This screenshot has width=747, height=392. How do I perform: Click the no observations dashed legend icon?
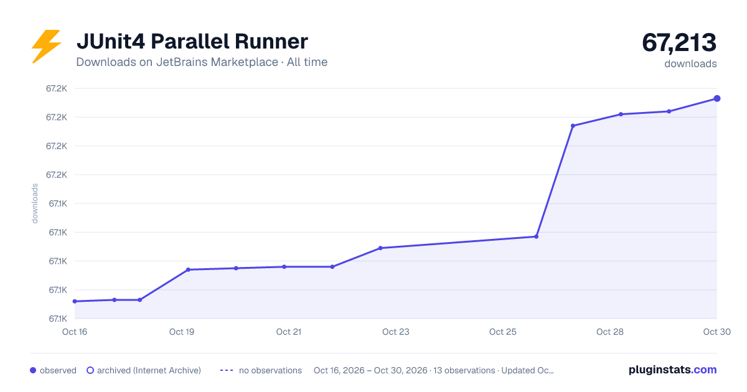(227, 370)
